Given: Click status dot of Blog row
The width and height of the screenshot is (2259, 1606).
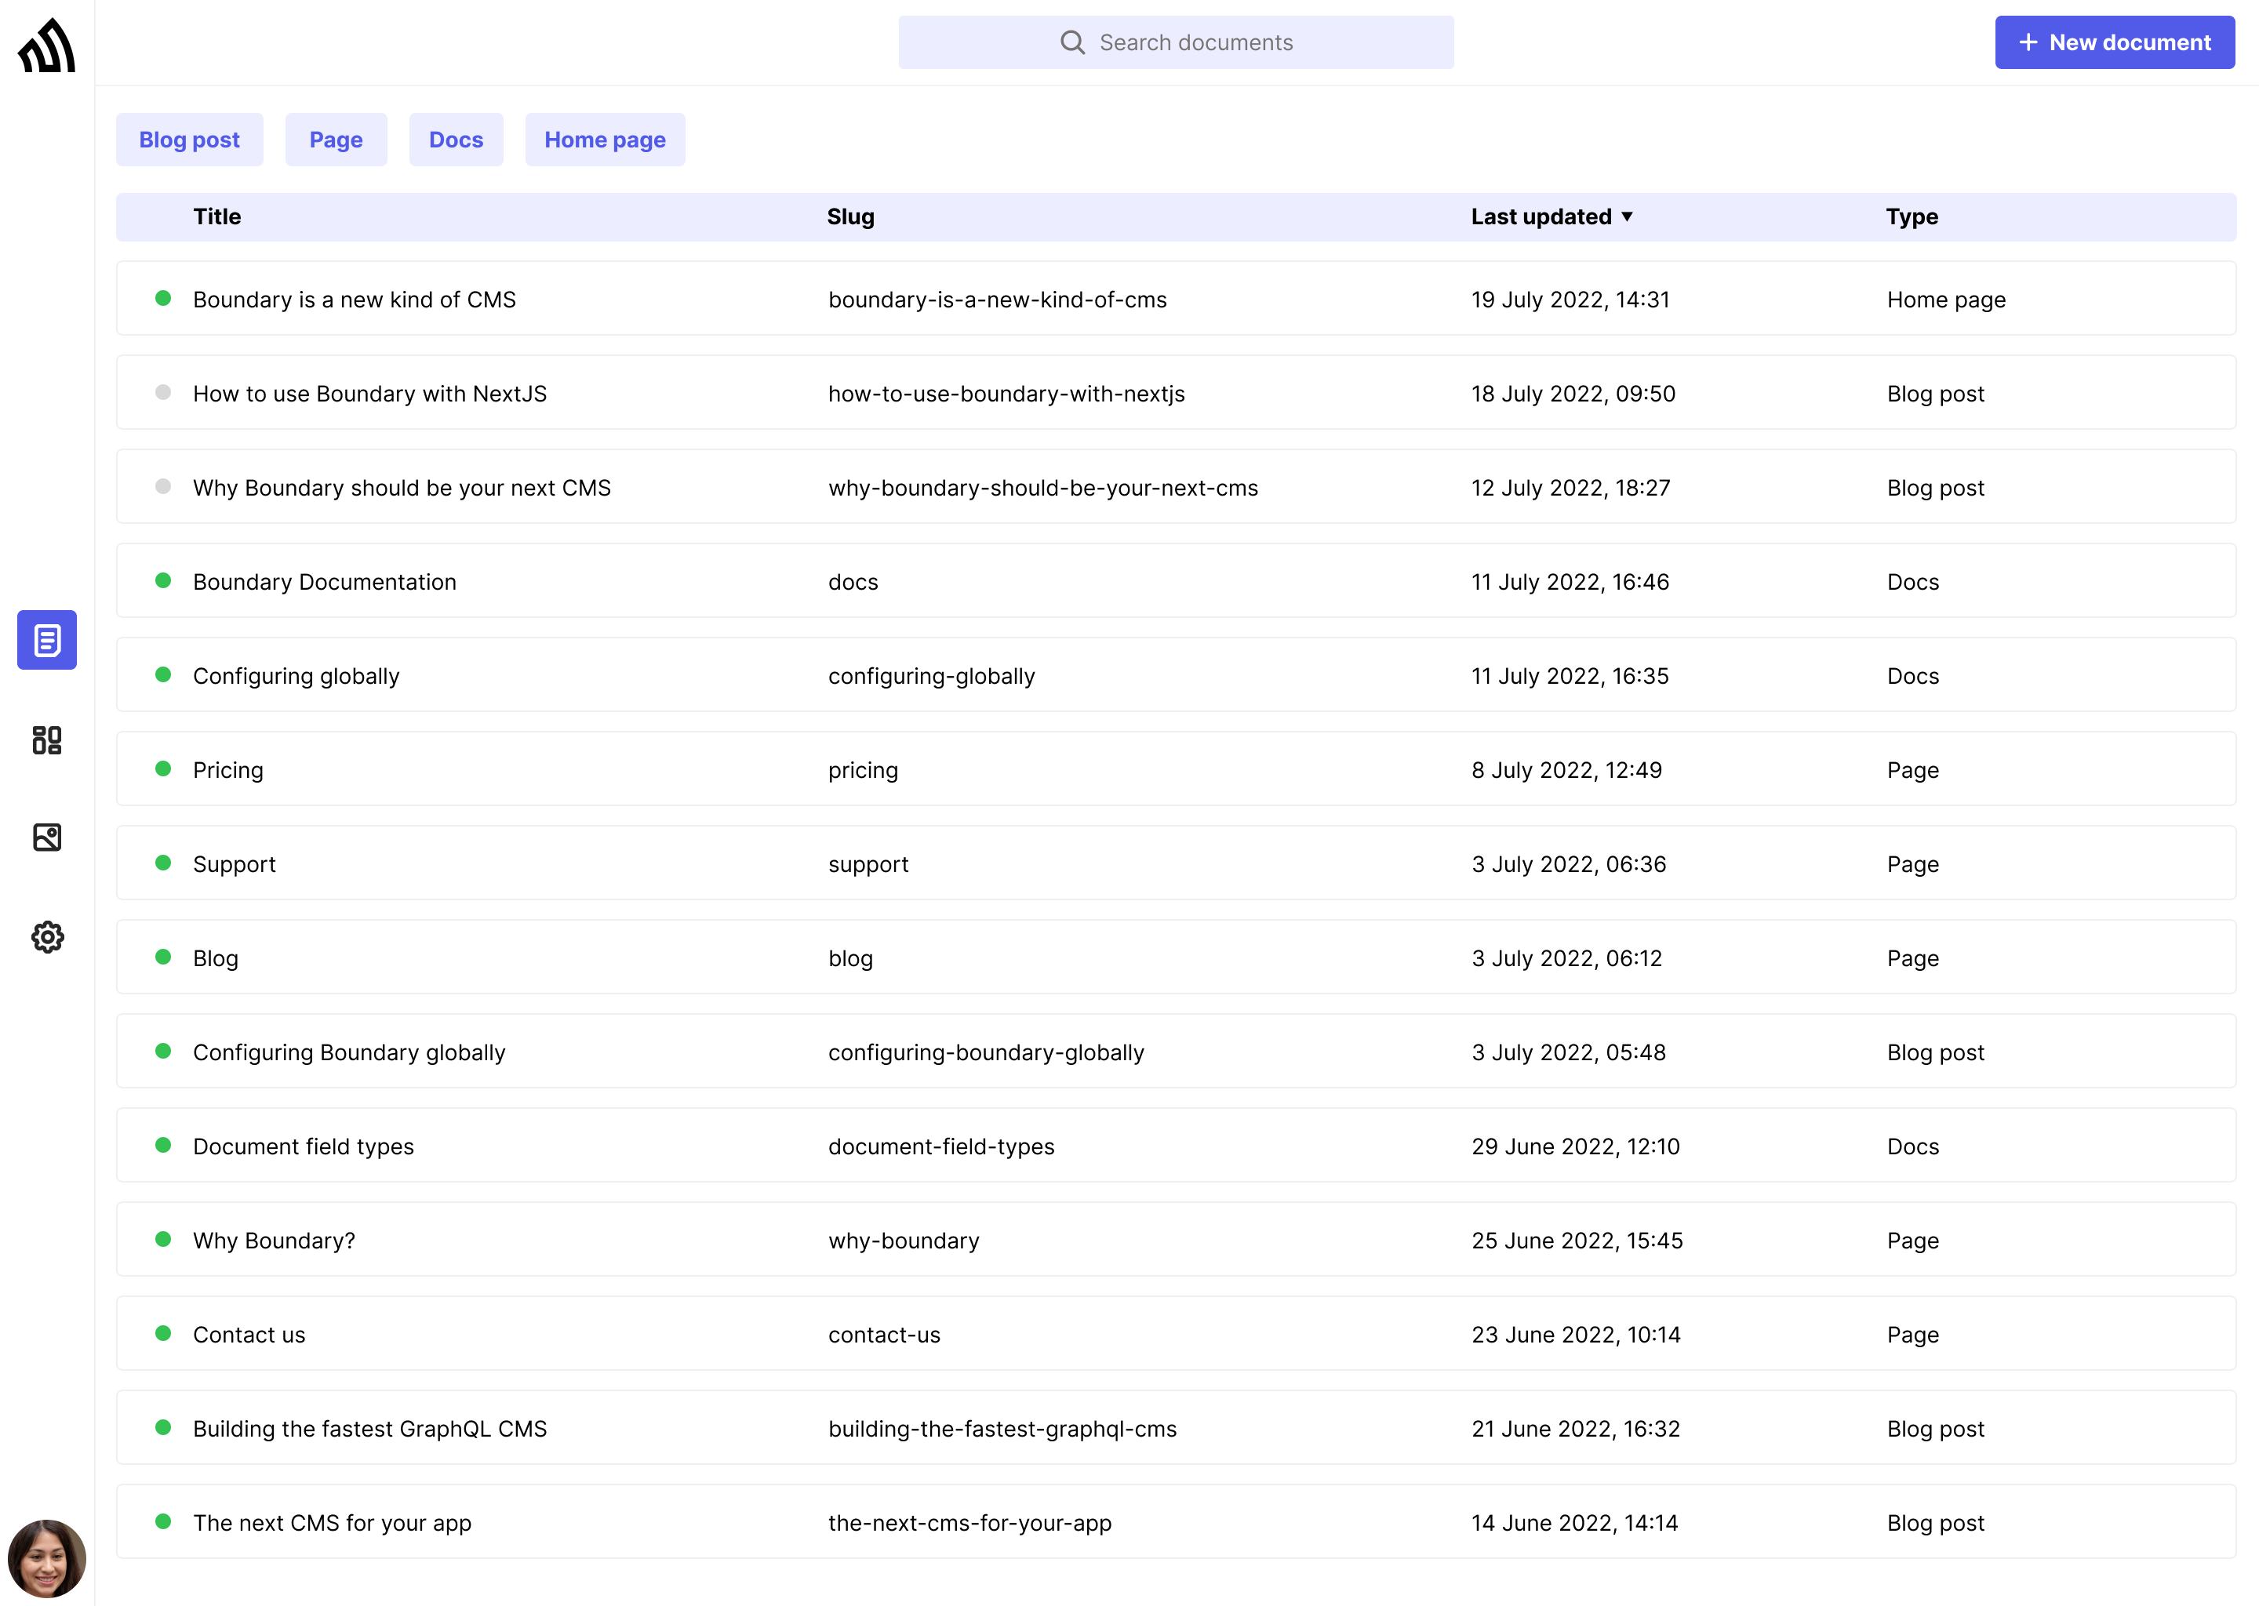Looking at the screenshot, I should (163, 956).
